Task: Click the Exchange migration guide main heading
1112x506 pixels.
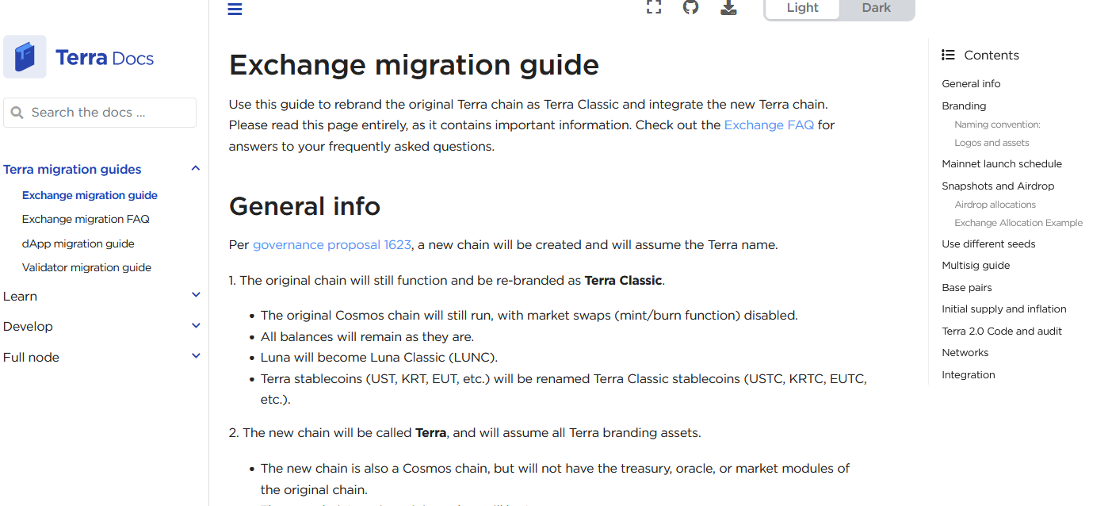Action: [x=414, y=64]
